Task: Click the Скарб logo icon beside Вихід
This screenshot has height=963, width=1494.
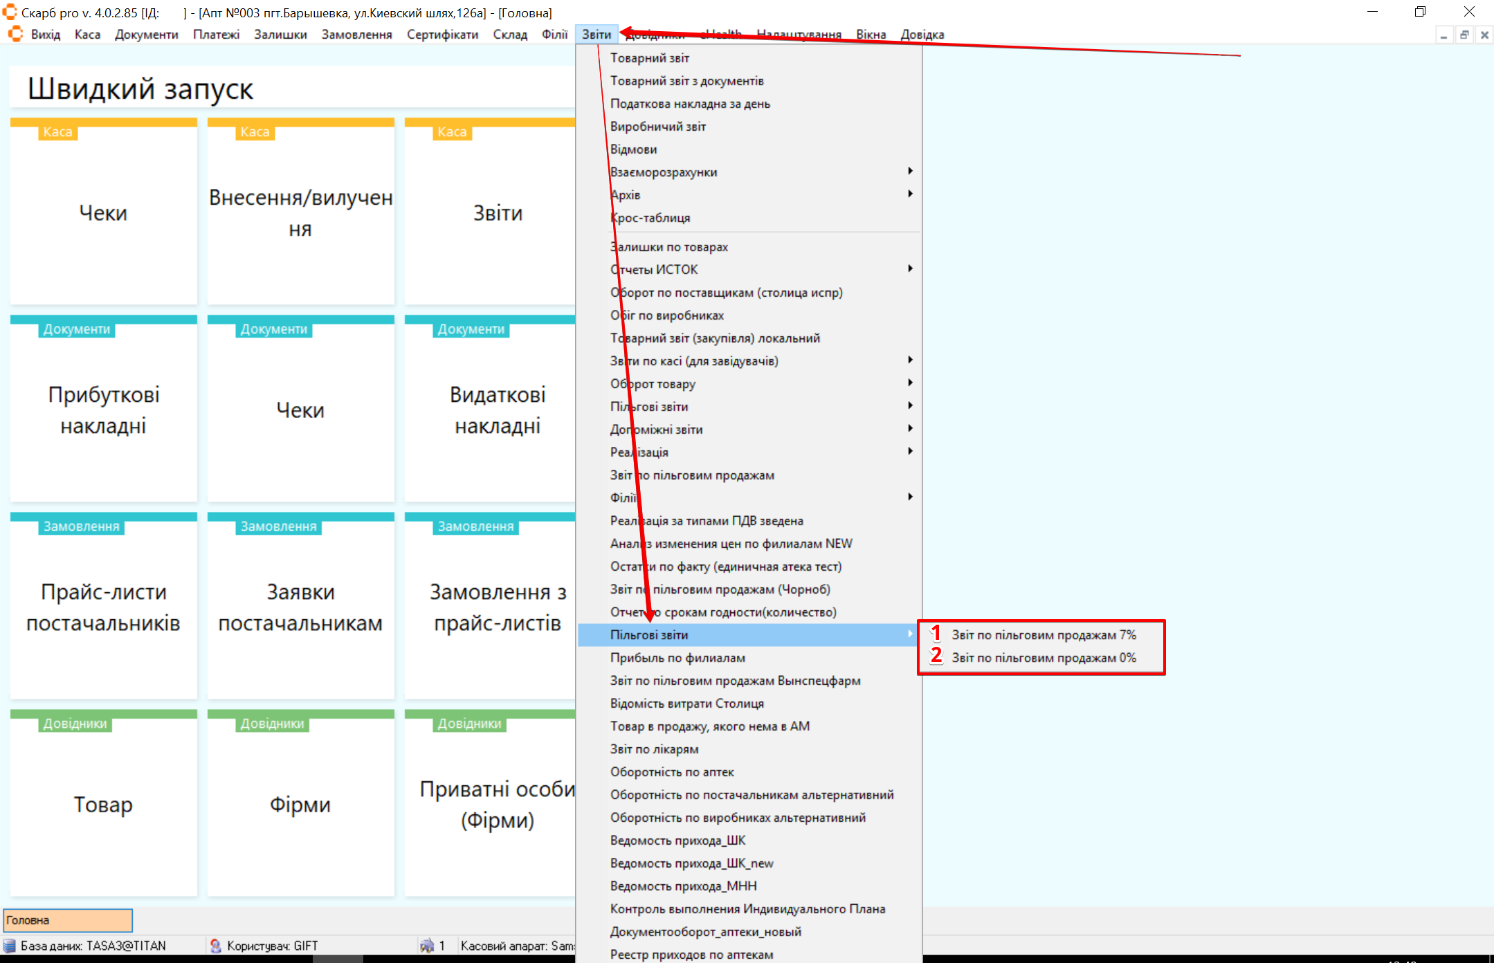Action: (15, 34)
